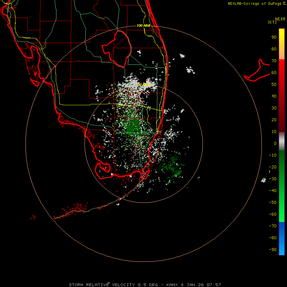Screen dimensions: 287x287
Task: Pick the gray zero-velocity segment of the color bar
Action: 282,141
